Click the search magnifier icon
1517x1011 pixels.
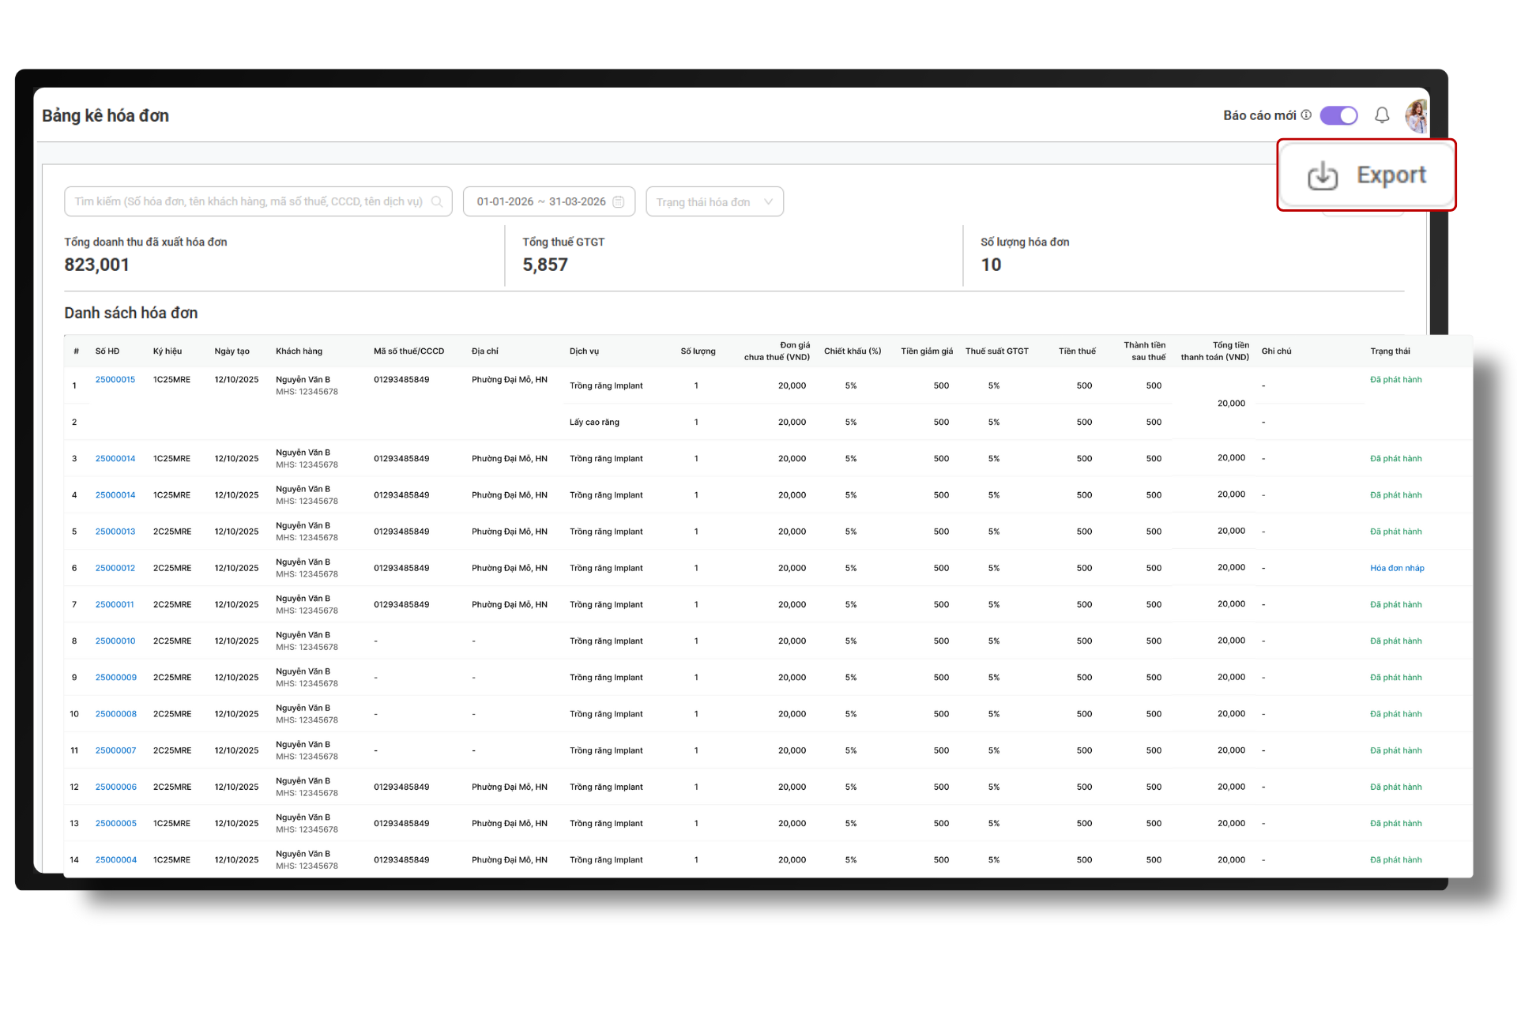click(437, 202)
